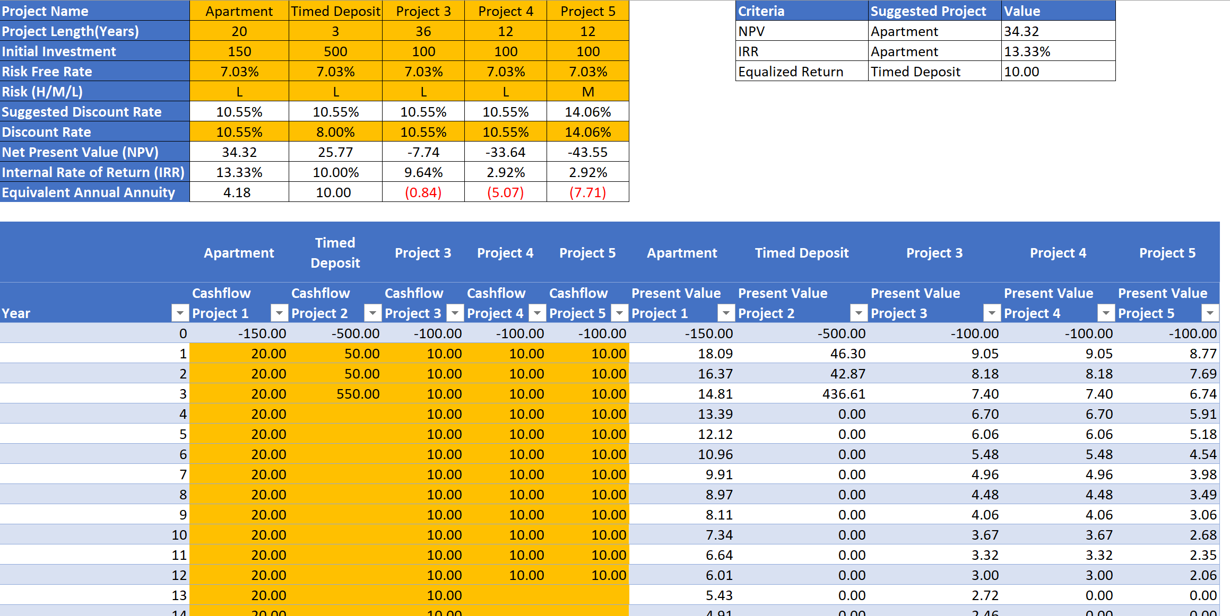Screen dimensions: 1230x616
Task: Click Project 5 Equivalent Annual Annuity cell
Action: point(587,192)
